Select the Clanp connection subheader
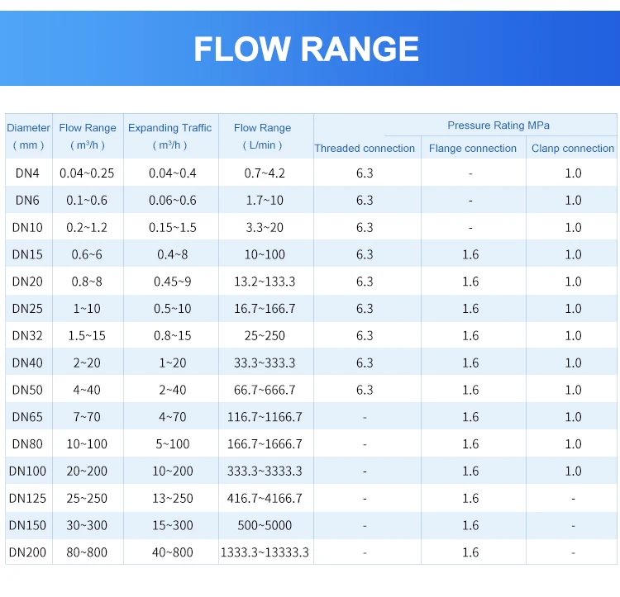The image size is (620, 597). (x=573, y=148)
